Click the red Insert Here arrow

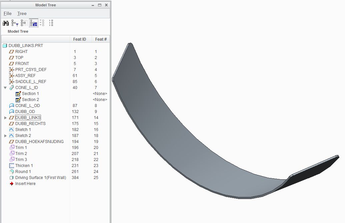click(12, 184)
